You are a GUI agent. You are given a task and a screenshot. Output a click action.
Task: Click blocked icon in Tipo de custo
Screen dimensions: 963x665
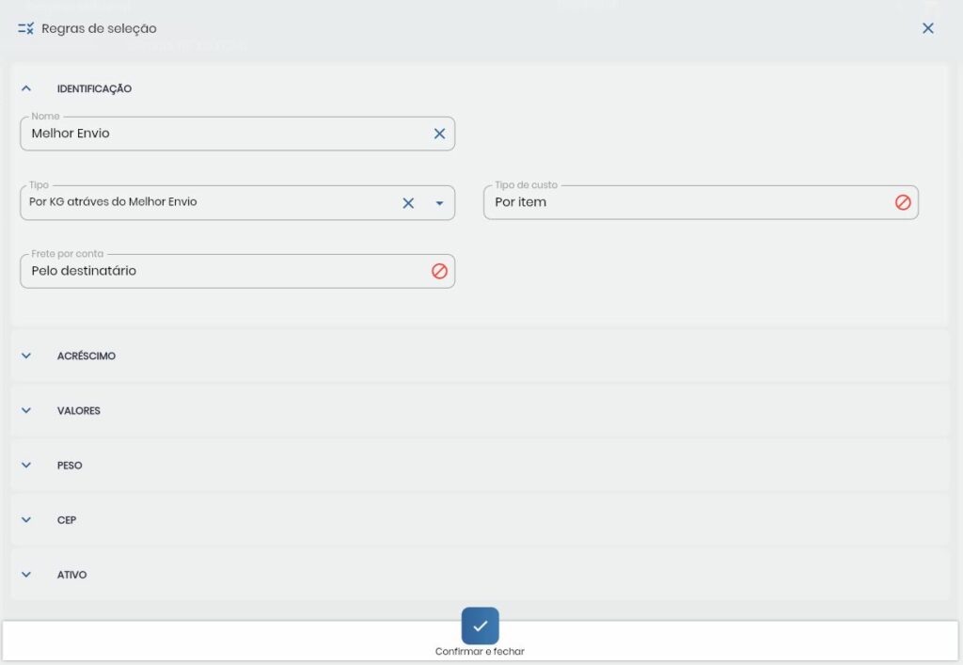(x=902, y=202)
